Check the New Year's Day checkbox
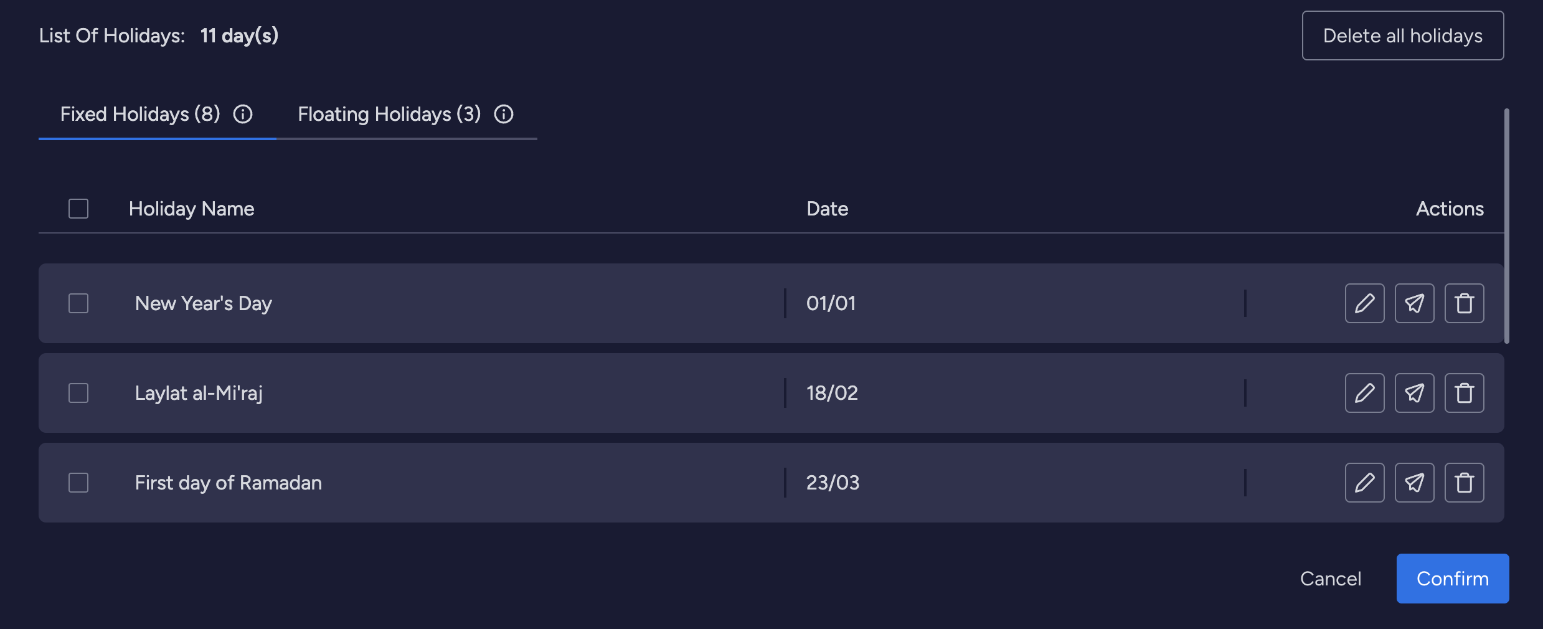Viewport: 1543px width, 629px height. tap(78, 303)
